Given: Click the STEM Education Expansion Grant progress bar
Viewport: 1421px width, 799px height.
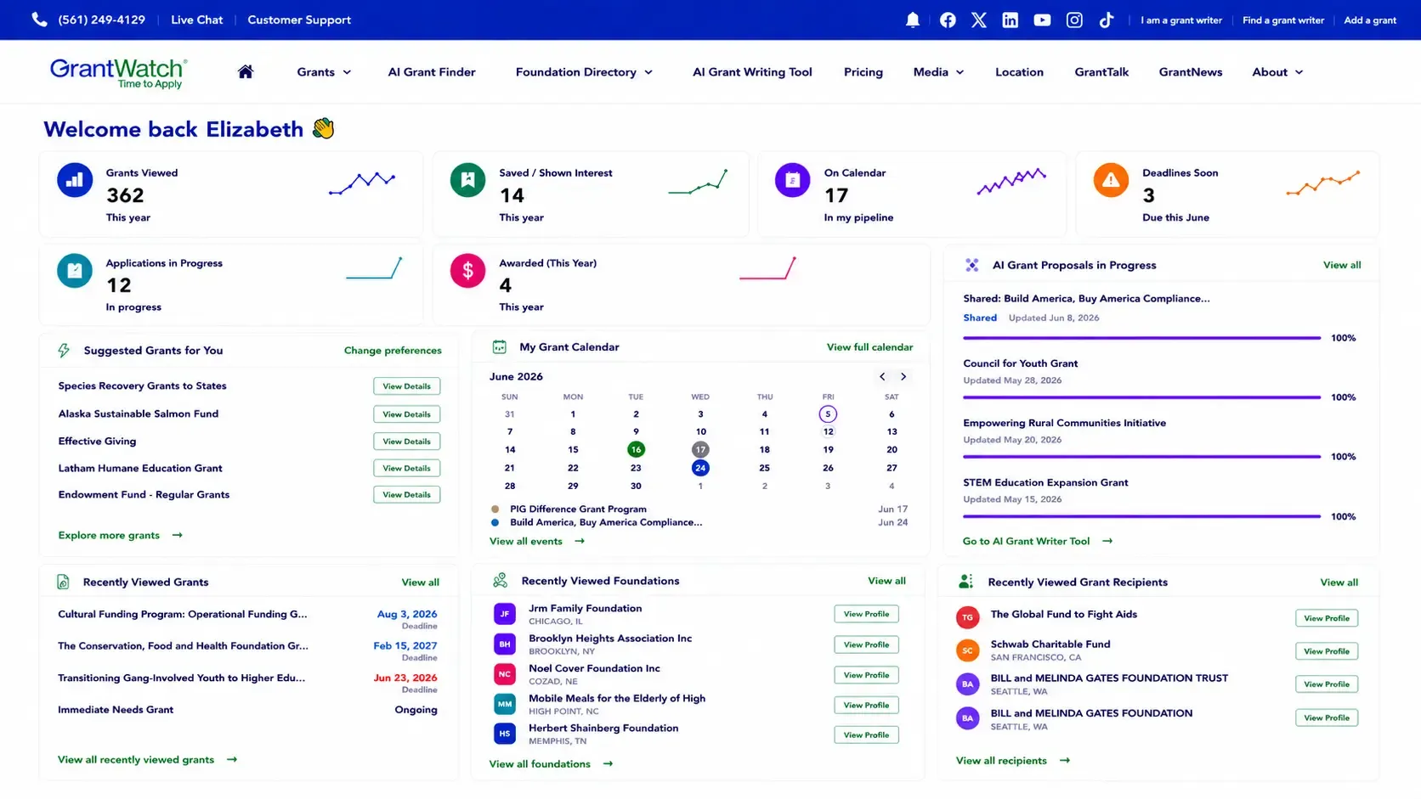Looking at the screenshot, I should (1141, 516).
